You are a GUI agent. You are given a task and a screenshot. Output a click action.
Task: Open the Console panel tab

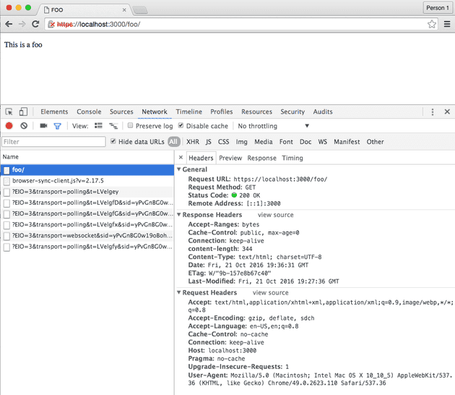(89, 111)
